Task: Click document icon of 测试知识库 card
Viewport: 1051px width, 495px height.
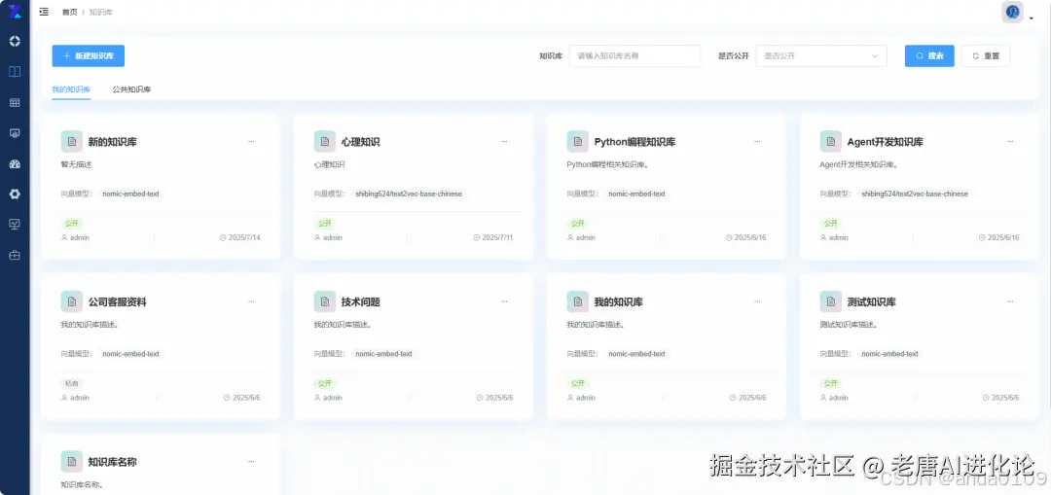Action: click(830, 301)
